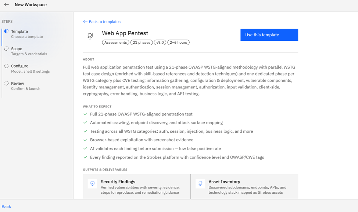
Task: Click the About description paragraph
Action: pos(189,80)
